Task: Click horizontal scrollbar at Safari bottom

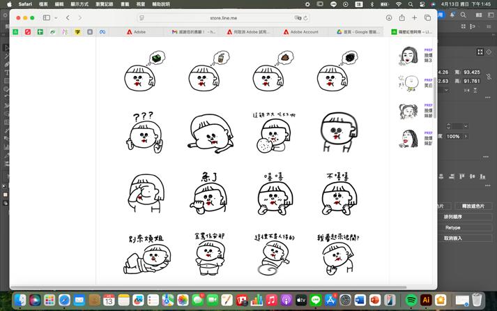Action: coord(208,287)
